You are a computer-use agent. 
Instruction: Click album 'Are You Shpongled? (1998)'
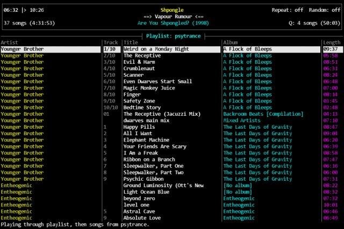(x=173, y=23)
